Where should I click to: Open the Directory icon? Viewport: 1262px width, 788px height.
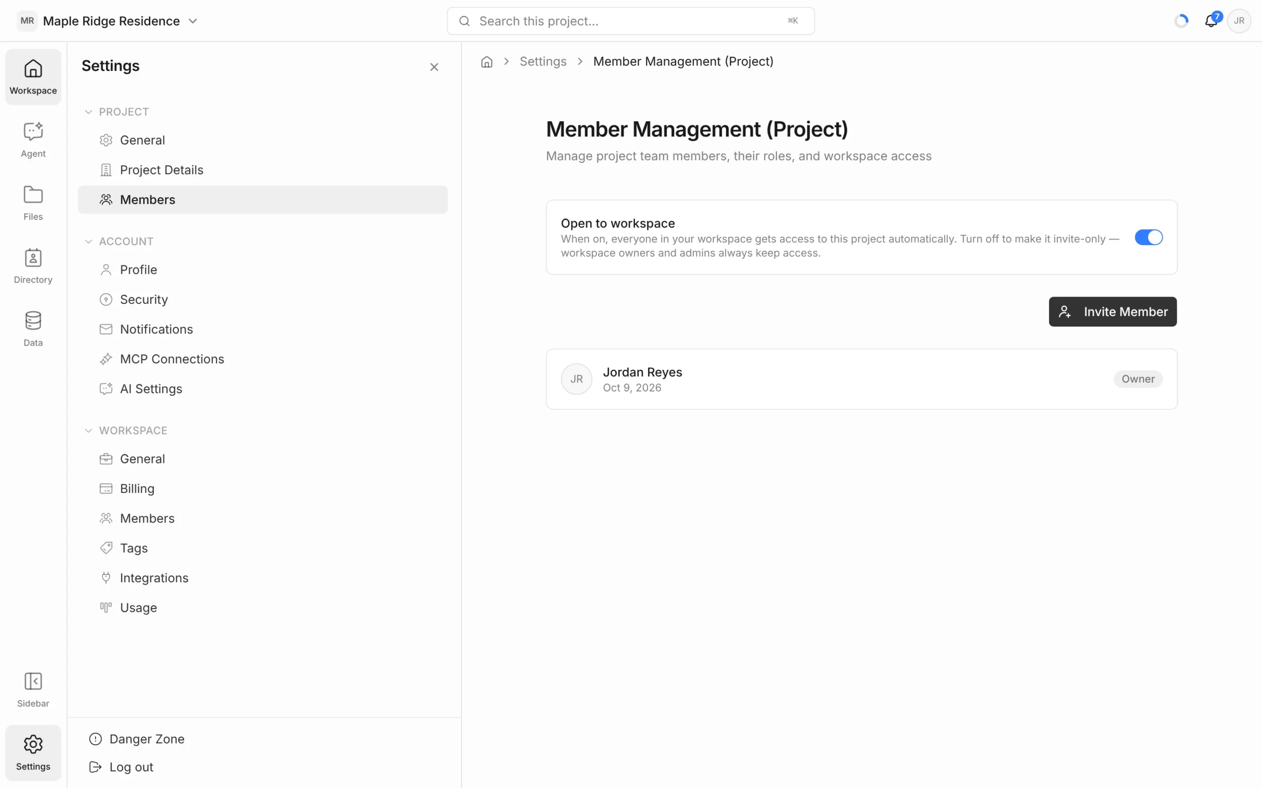(x=33, y=266)
